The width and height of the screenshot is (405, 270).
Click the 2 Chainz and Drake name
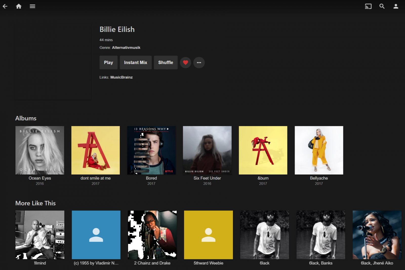click(x=152, y=263)
